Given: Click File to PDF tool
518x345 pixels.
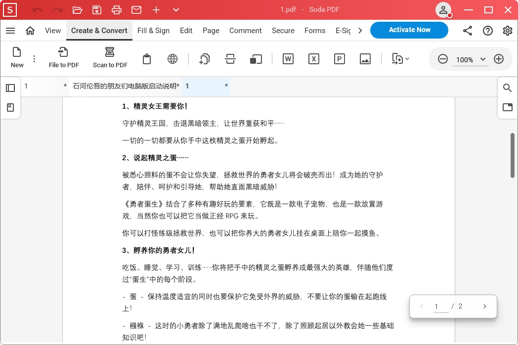Looking at the screenshot, I should (64, 53).
